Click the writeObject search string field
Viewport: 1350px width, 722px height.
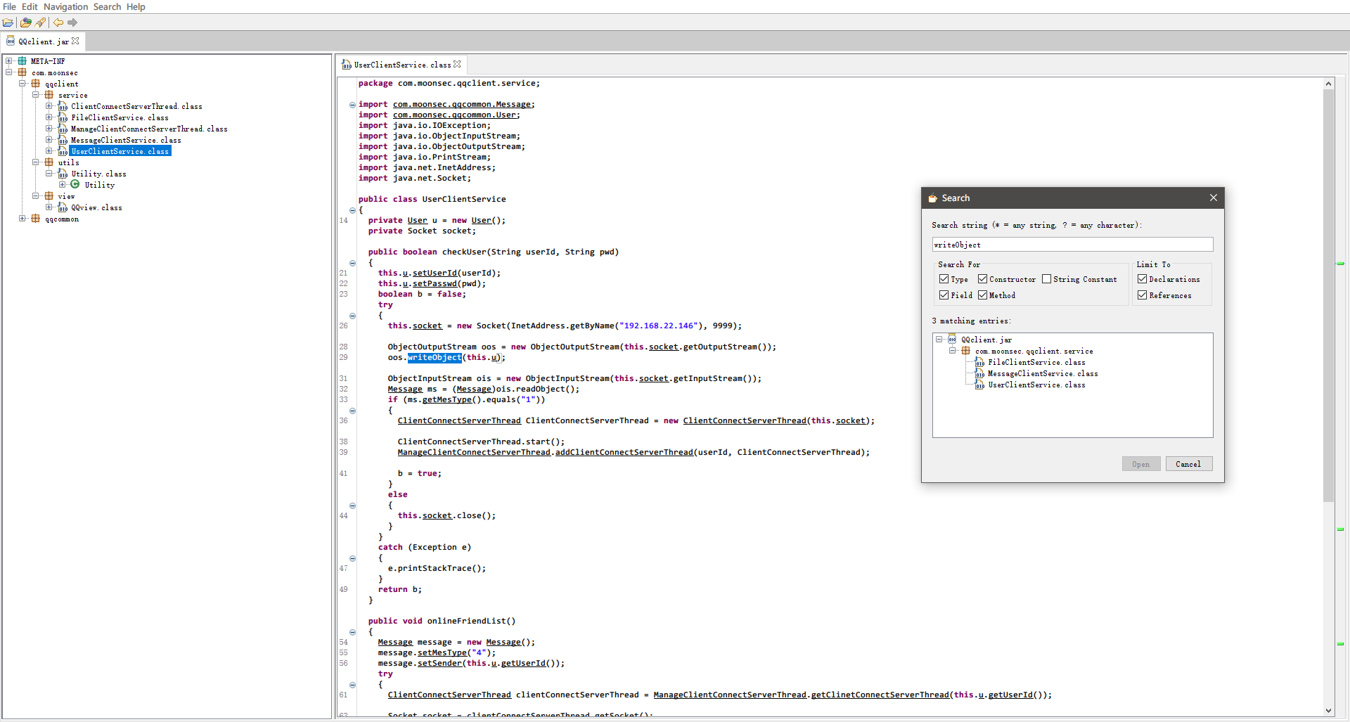[1072, 245]
